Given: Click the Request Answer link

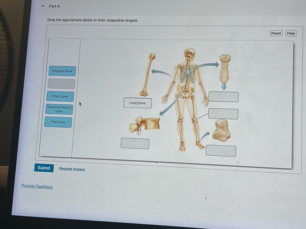Looking at the screenshot, I should tap(72, 169).
